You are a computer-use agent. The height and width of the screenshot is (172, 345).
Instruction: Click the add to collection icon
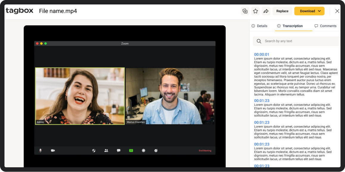[x=245, y=11]
